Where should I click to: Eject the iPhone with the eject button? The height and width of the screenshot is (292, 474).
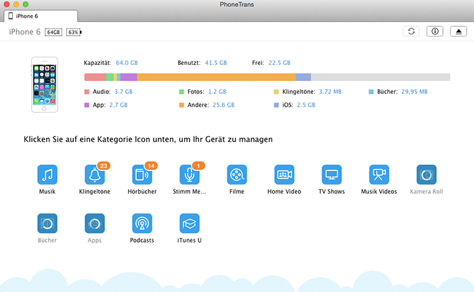458,31
